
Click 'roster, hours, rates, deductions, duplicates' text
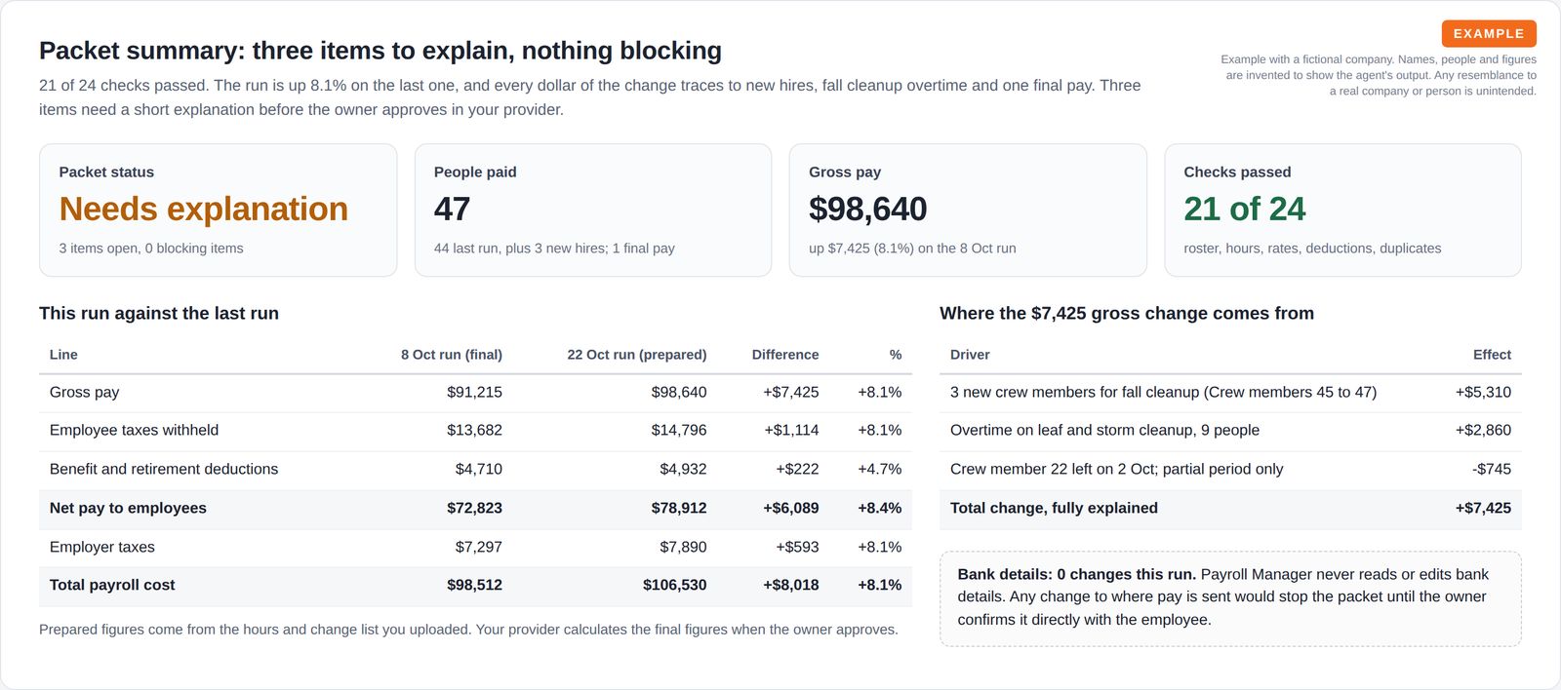click(x=1312, y=249)
